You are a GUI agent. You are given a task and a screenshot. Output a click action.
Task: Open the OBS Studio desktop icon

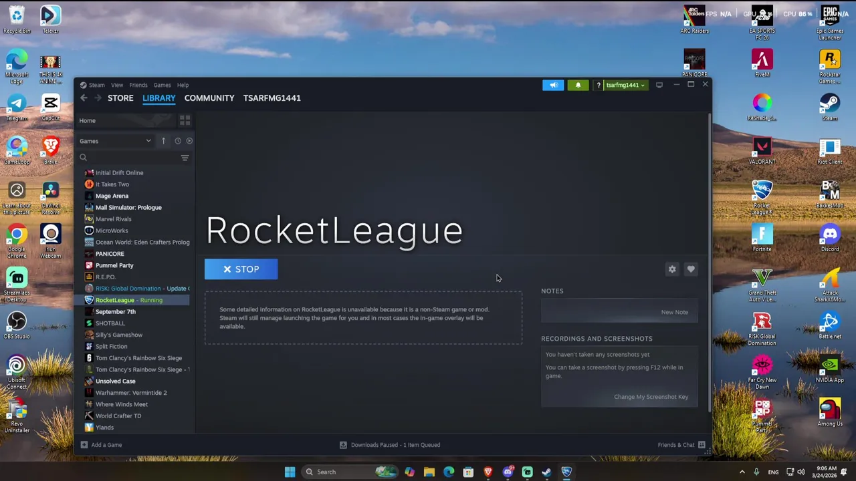point(17,325)
